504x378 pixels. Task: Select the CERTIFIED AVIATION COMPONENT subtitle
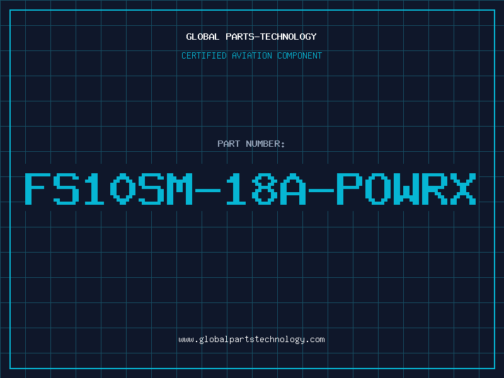point(251,55)
